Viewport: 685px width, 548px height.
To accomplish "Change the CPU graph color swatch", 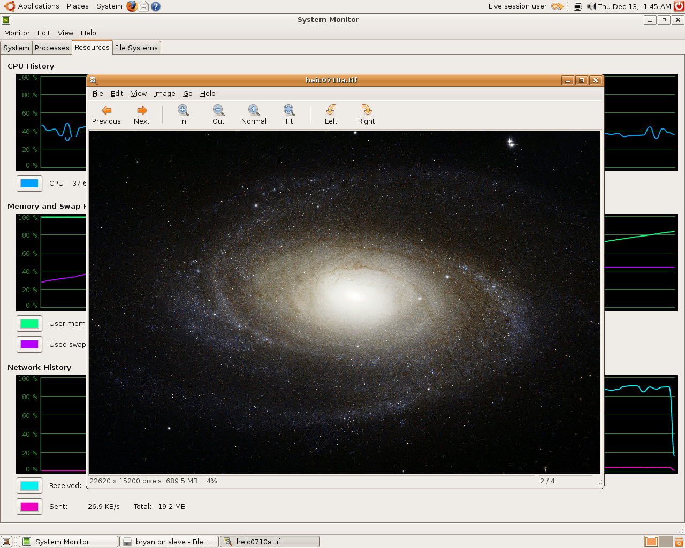I will click(x=29, y=183).
